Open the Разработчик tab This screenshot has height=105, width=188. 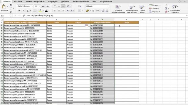106,1
